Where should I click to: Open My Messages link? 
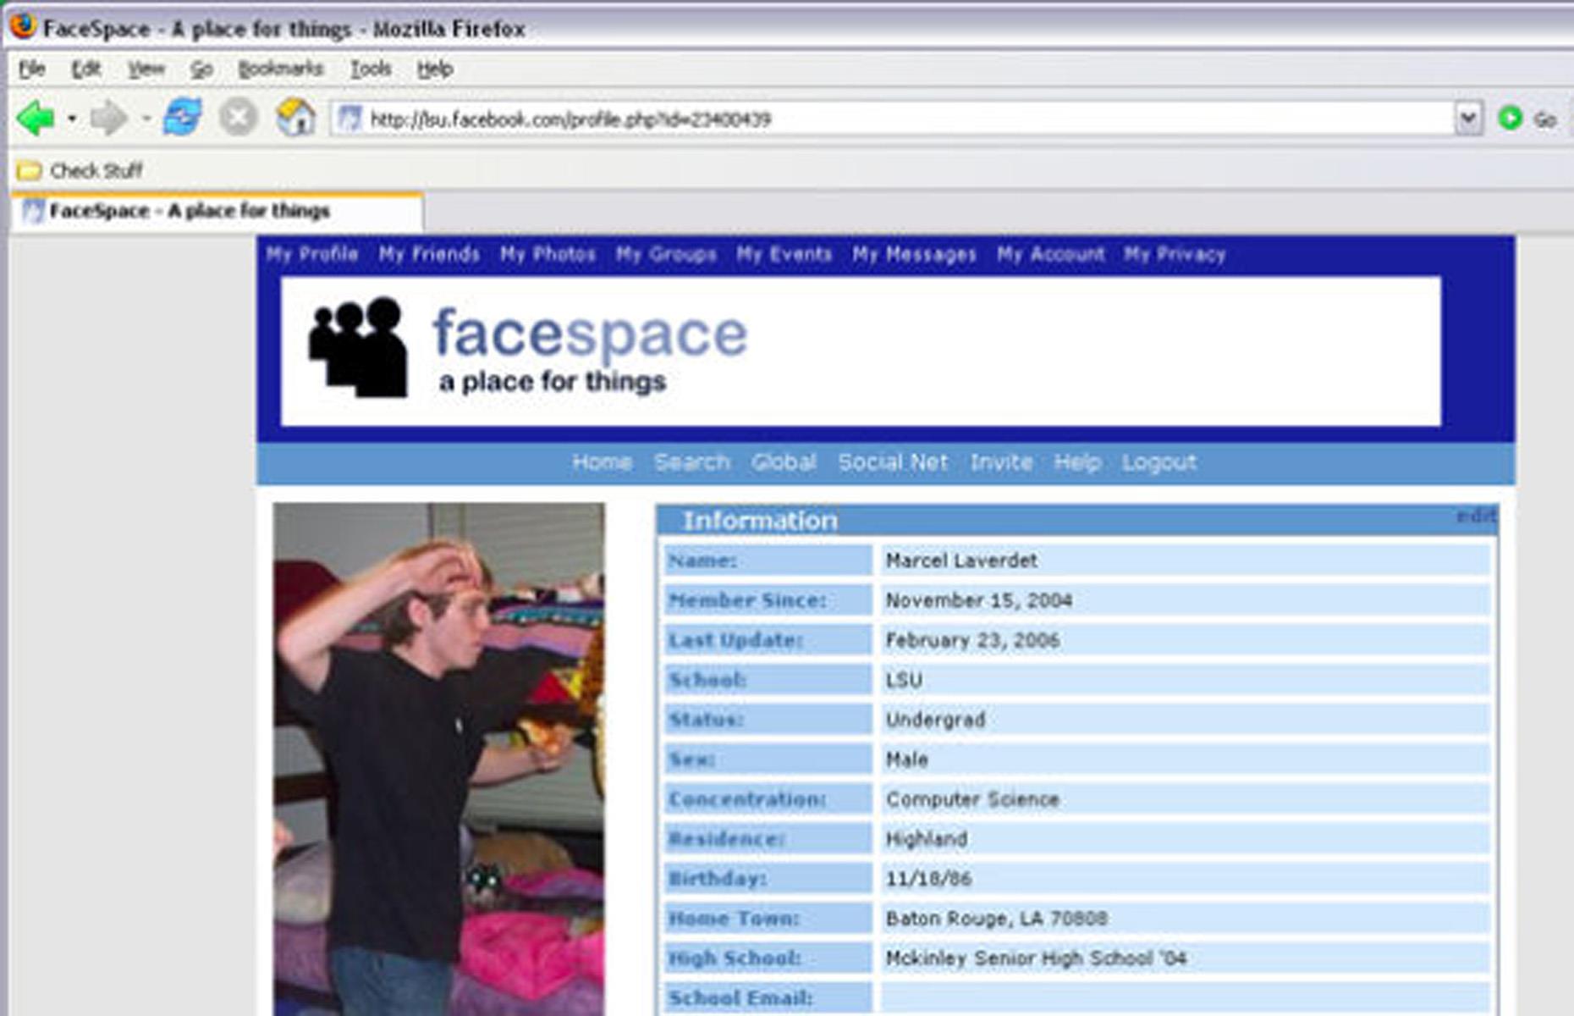(x=914, y=254)
